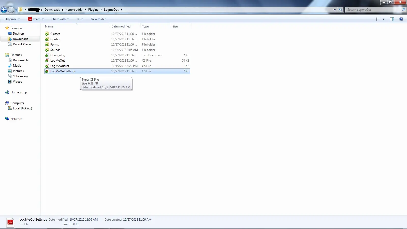
Task: Sort files by Date modified column
Action: pos(121,26)
